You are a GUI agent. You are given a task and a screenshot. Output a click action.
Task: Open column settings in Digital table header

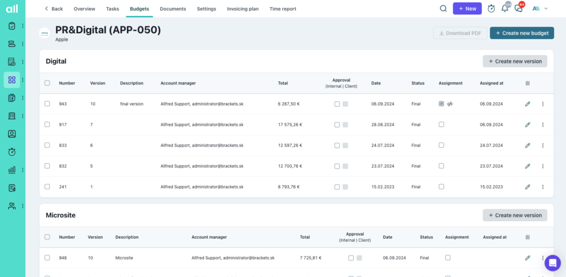point(528,83)
